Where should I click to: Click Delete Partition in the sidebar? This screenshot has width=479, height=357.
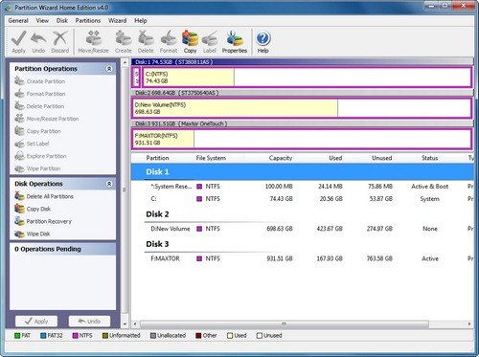39,106
